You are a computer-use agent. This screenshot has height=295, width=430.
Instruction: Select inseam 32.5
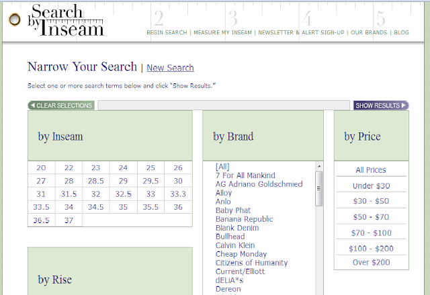[x=123, y=194]
